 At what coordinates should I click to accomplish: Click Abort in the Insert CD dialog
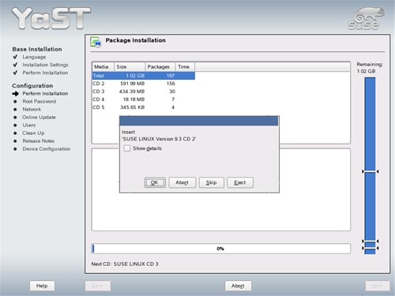[x=182, y=182]
